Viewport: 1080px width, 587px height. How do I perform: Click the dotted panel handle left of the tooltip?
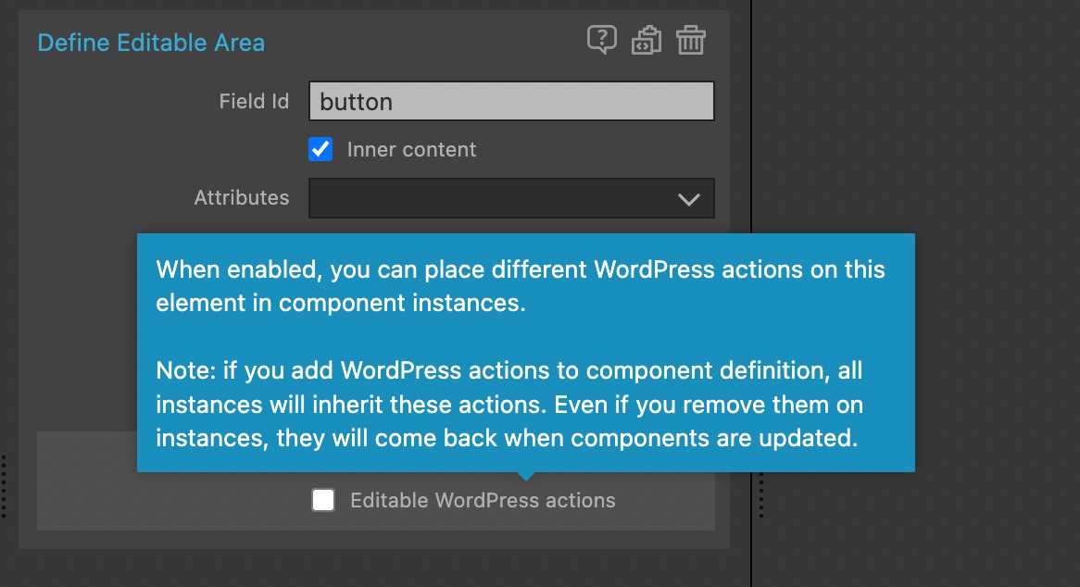click(4, 486)
